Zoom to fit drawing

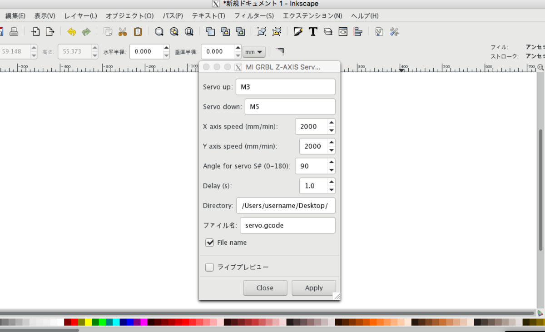point(174,32)
